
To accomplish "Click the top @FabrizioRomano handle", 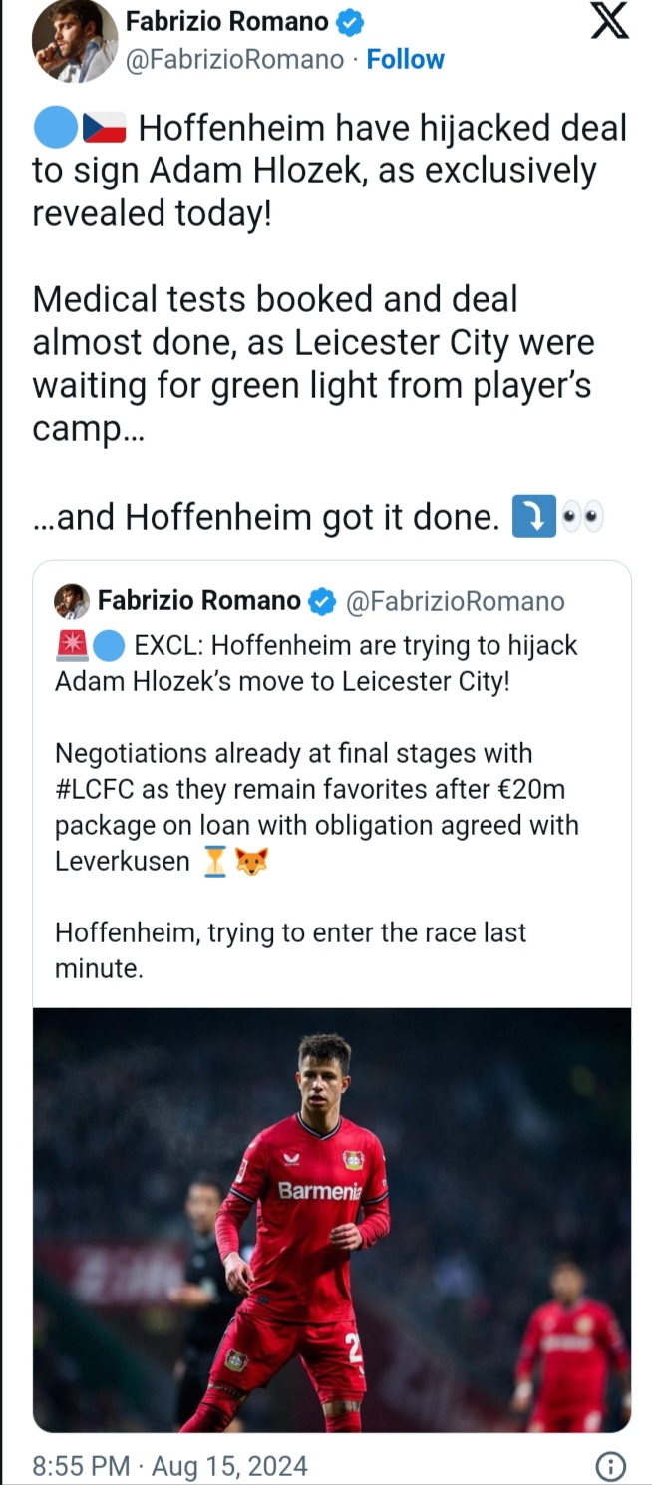I will (x=233, y=60).
